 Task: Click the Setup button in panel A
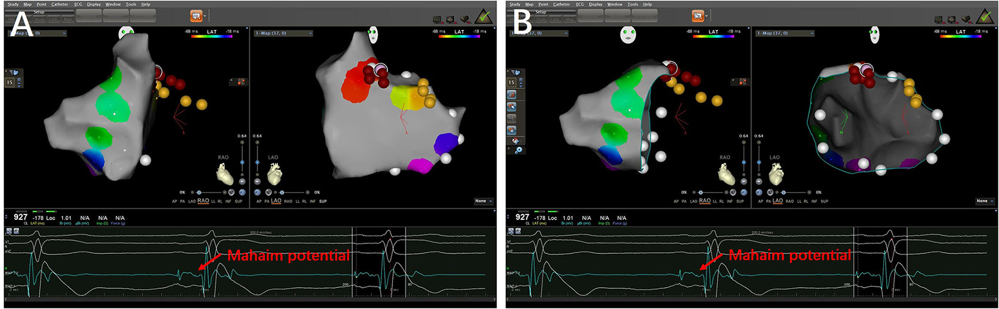[x=38, y=12]
